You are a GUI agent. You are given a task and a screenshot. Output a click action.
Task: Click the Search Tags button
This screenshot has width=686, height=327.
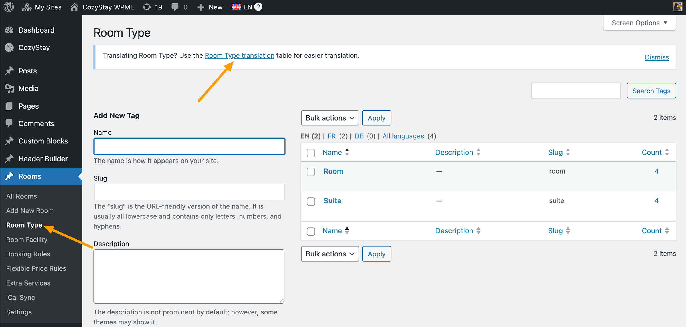[x=651, y=91]
